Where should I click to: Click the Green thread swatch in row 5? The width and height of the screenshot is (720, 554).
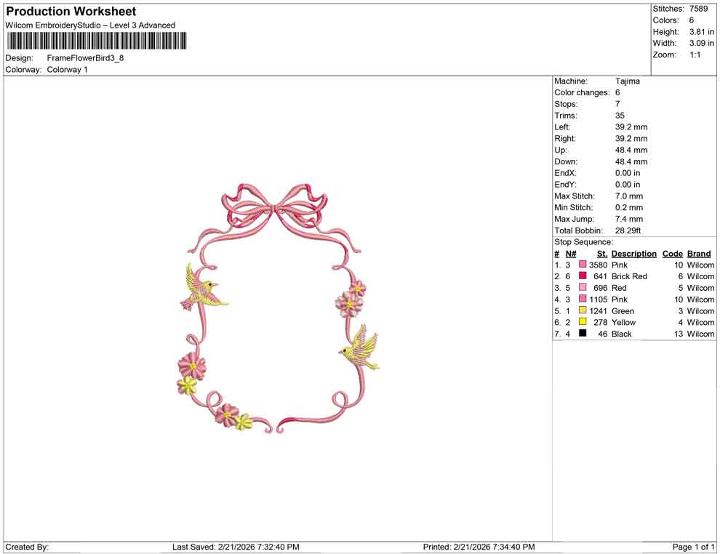click(x=582, y=310)
